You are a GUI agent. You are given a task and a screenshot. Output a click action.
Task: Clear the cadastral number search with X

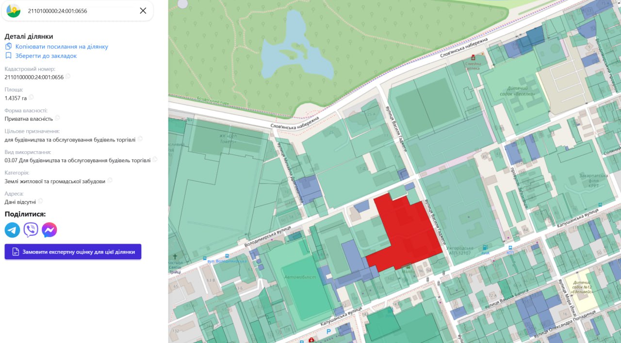(x=143, y=11)
